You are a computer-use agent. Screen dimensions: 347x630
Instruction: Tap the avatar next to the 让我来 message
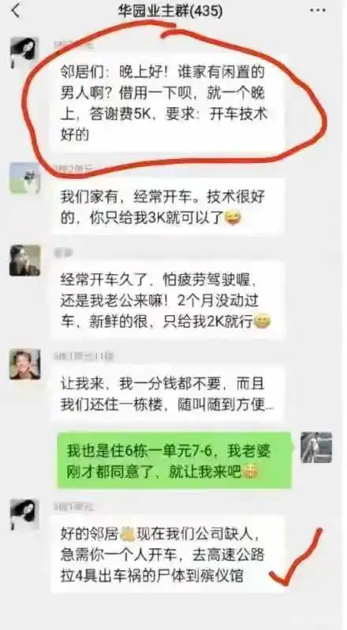coord(24,365)
